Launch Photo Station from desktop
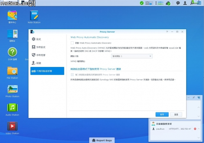Screen dimensions: 204x143 12,90
